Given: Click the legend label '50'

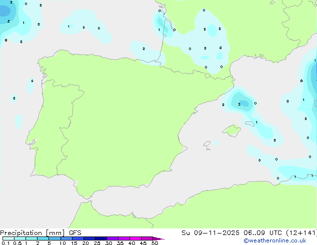Looking at the screenshot, I should coord(154,243).
